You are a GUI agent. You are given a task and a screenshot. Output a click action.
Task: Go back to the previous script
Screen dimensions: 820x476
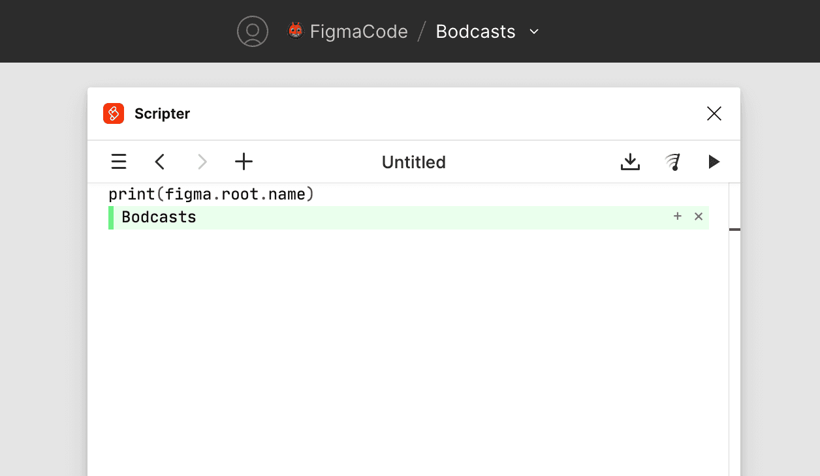coord(160,162)
